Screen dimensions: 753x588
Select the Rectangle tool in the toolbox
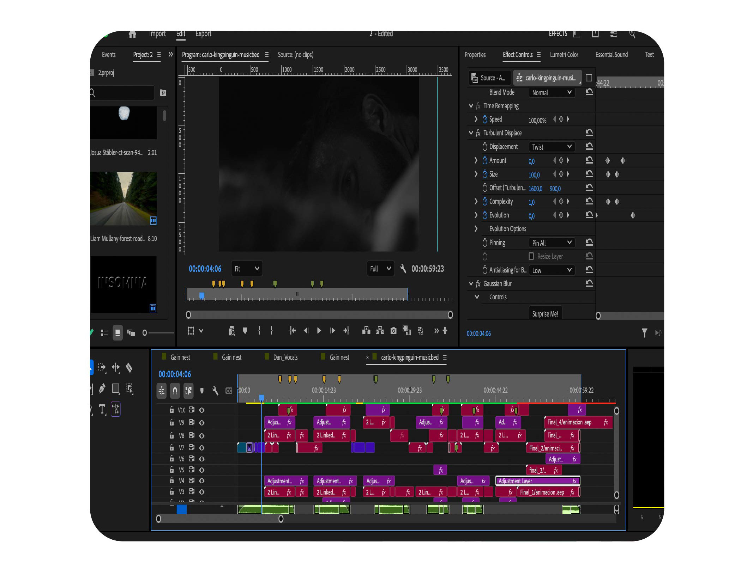click(115, 388)
